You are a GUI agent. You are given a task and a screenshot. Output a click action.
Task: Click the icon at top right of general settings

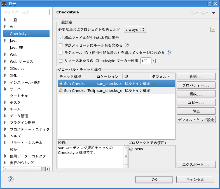pos(212,29)
